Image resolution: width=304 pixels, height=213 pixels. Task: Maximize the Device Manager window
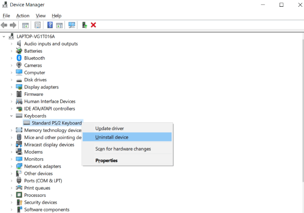[281, 5]
